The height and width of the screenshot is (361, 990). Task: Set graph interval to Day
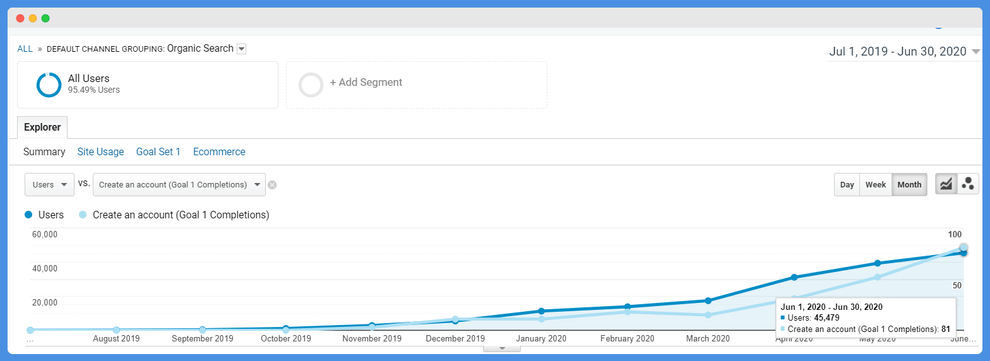point(847,185)
